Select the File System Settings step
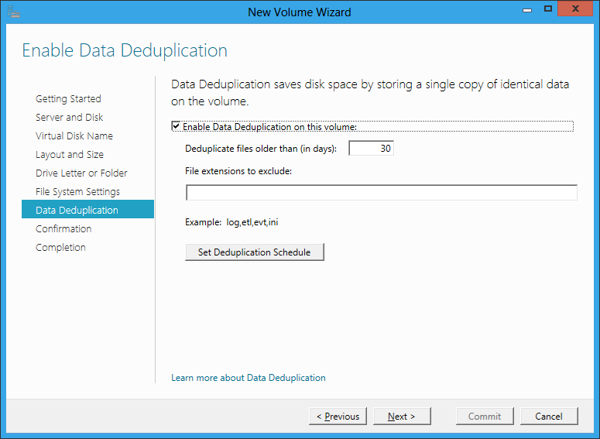The image size is (600, 439). [77, 192]
